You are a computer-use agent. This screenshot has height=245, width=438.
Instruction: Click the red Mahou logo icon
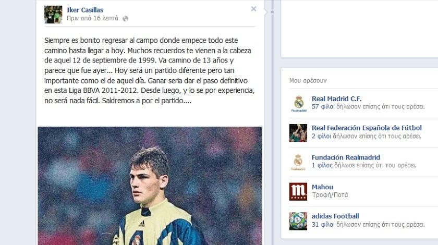(x=298, y=192)
